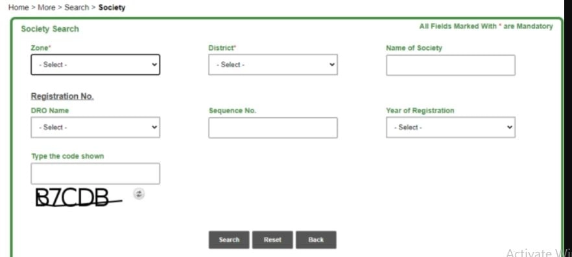Focus the Name of Society field
This screenshot has width=572, height=257.
pyautogui.click(x=451, y=65)
